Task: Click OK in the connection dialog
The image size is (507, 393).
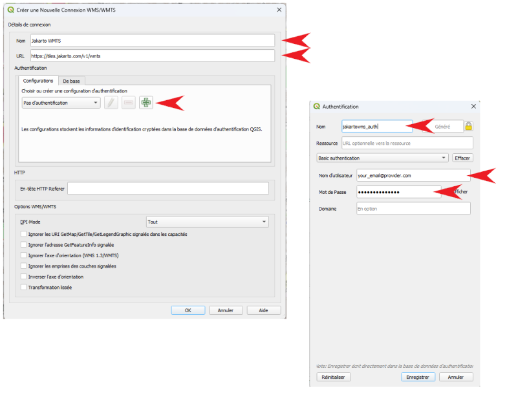Action: pyautogui.click(x=188, y=310)
